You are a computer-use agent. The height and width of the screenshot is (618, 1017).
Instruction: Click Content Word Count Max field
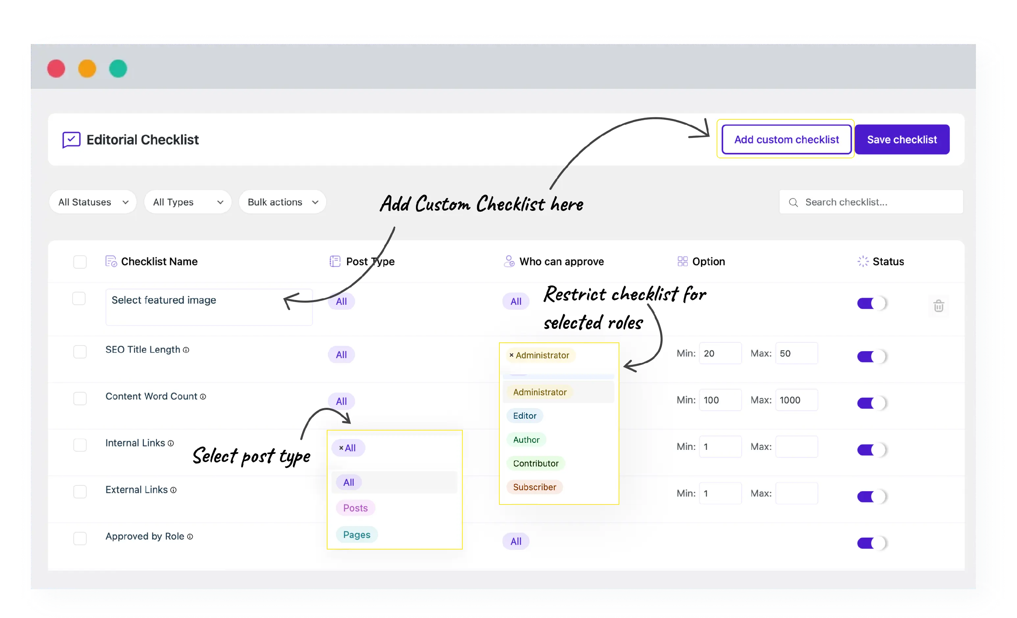[797, 400]
